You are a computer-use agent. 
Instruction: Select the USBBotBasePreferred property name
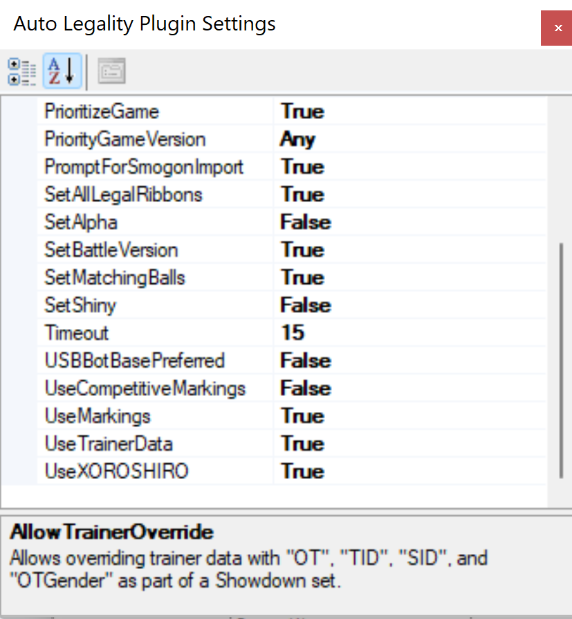click(x=134, y=361)
